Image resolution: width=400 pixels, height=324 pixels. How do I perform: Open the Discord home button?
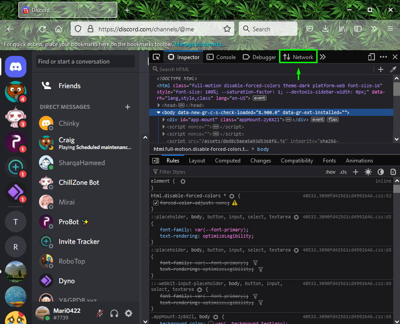point(16,67)
